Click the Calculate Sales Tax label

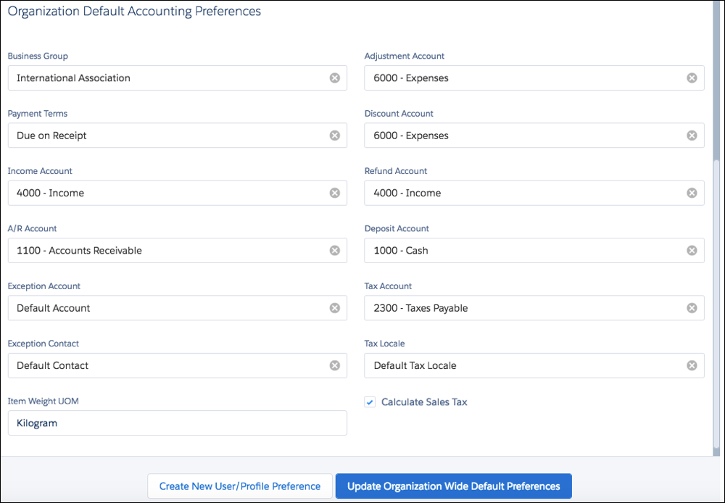[x=424, y=402]
